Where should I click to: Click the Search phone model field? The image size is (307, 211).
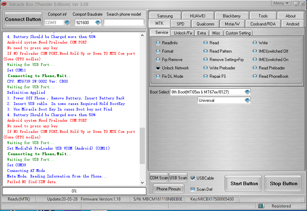pos(124,22)
